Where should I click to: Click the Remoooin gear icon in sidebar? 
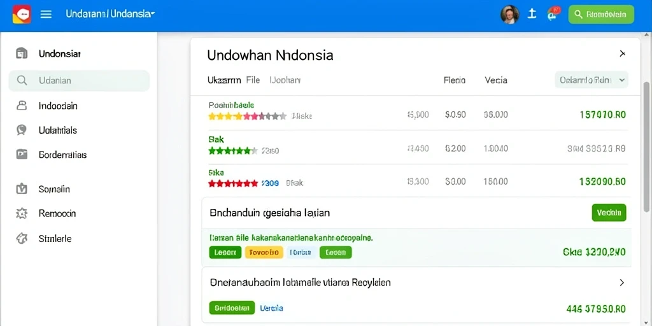tap(22, 214)
